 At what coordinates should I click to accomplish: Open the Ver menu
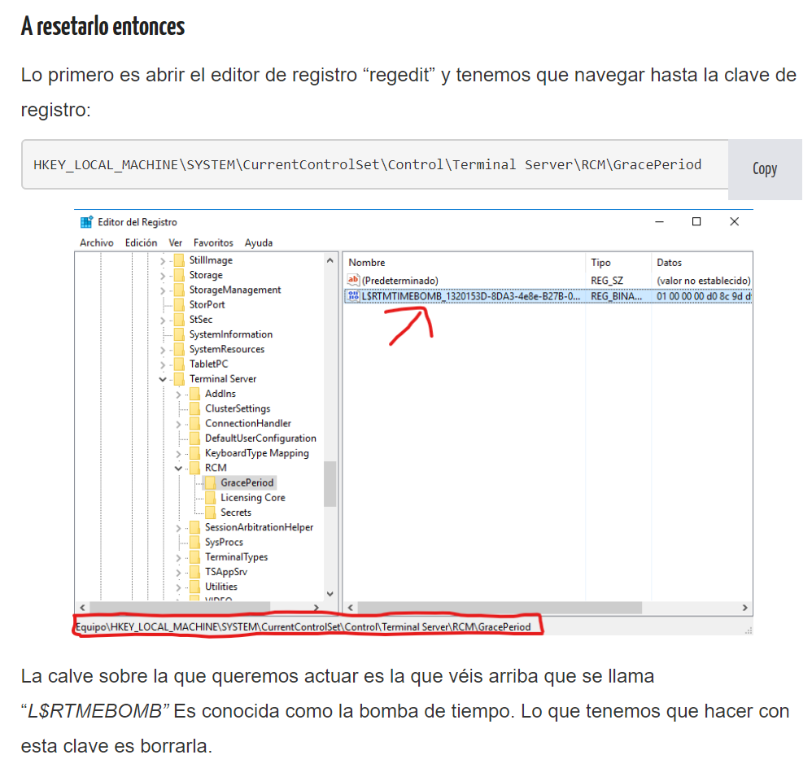pos(176,242)
